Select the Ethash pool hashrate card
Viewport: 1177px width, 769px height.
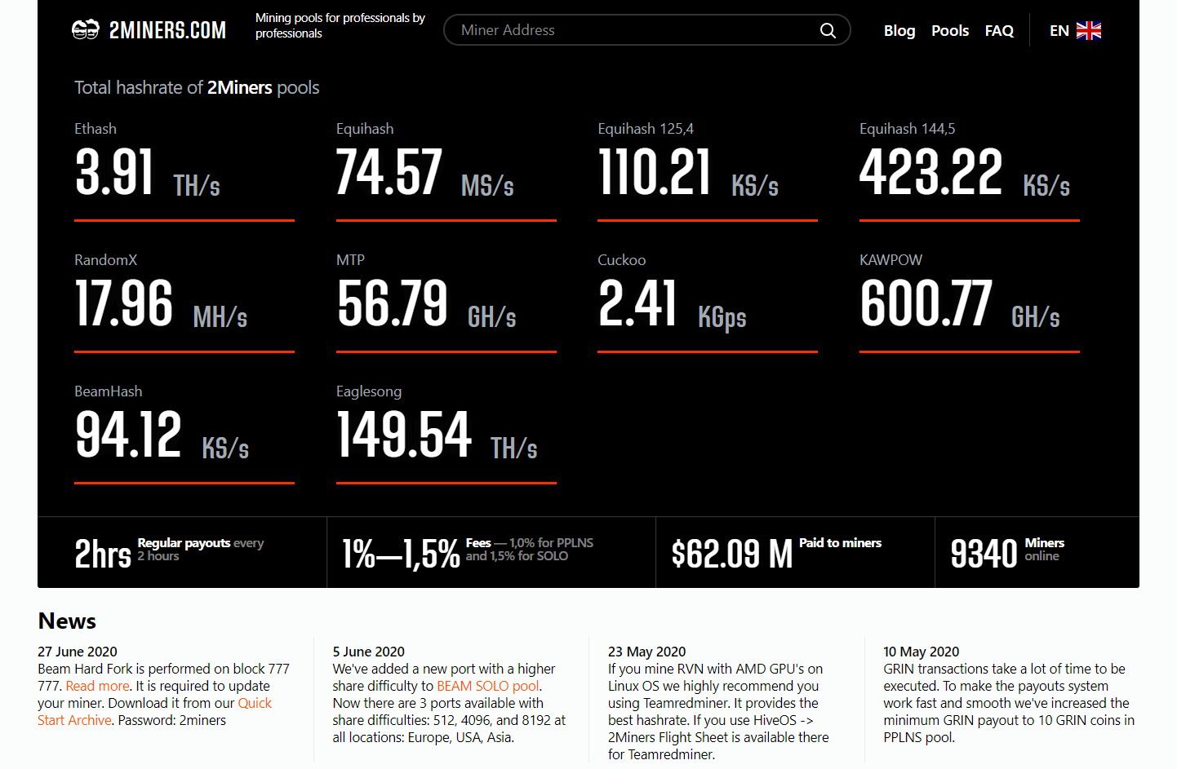click(x=184, y=167)
